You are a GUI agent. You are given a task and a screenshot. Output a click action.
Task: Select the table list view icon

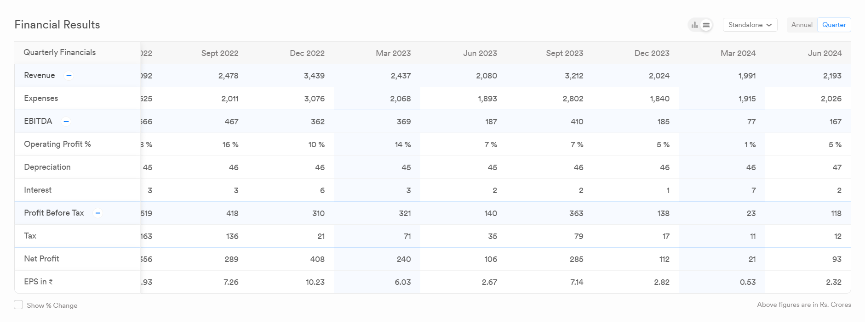coord(706,25)
